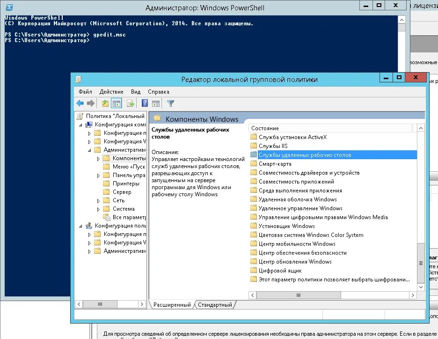
Task: Click folder icon beside 'Службы IIS'
Action: click(254, 146)
